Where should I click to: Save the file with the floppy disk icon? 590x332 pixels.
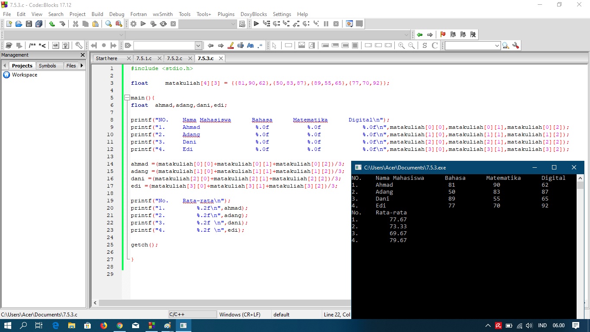pyautogui.click(x=29, y=24)
